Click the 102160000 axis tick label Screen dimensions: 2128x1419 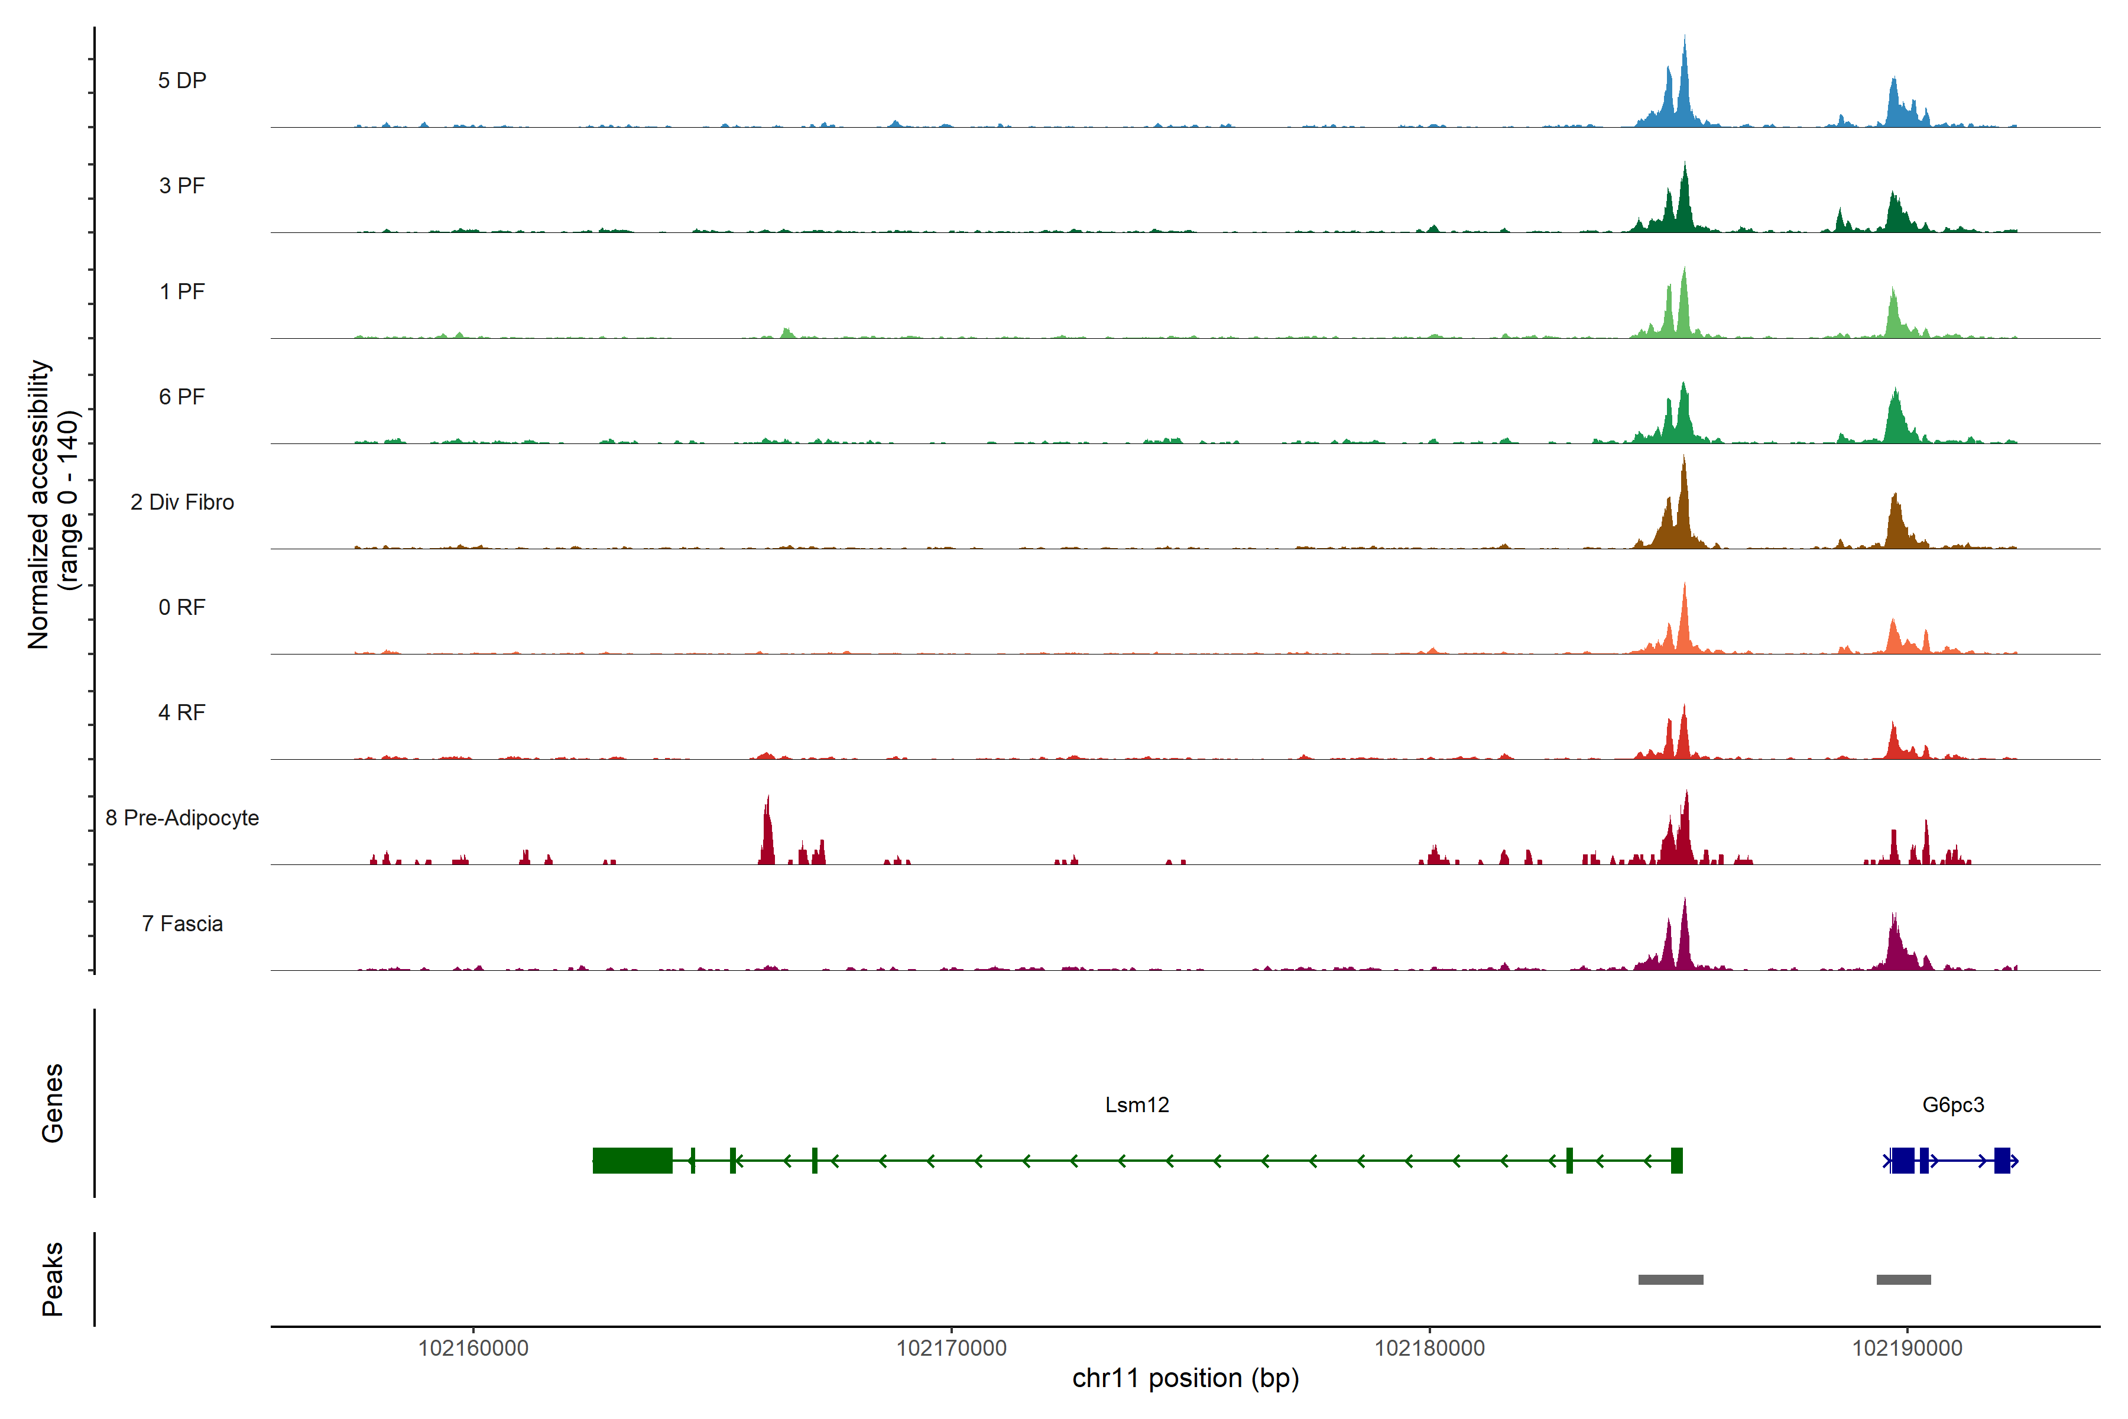(x=473, y=1349)
